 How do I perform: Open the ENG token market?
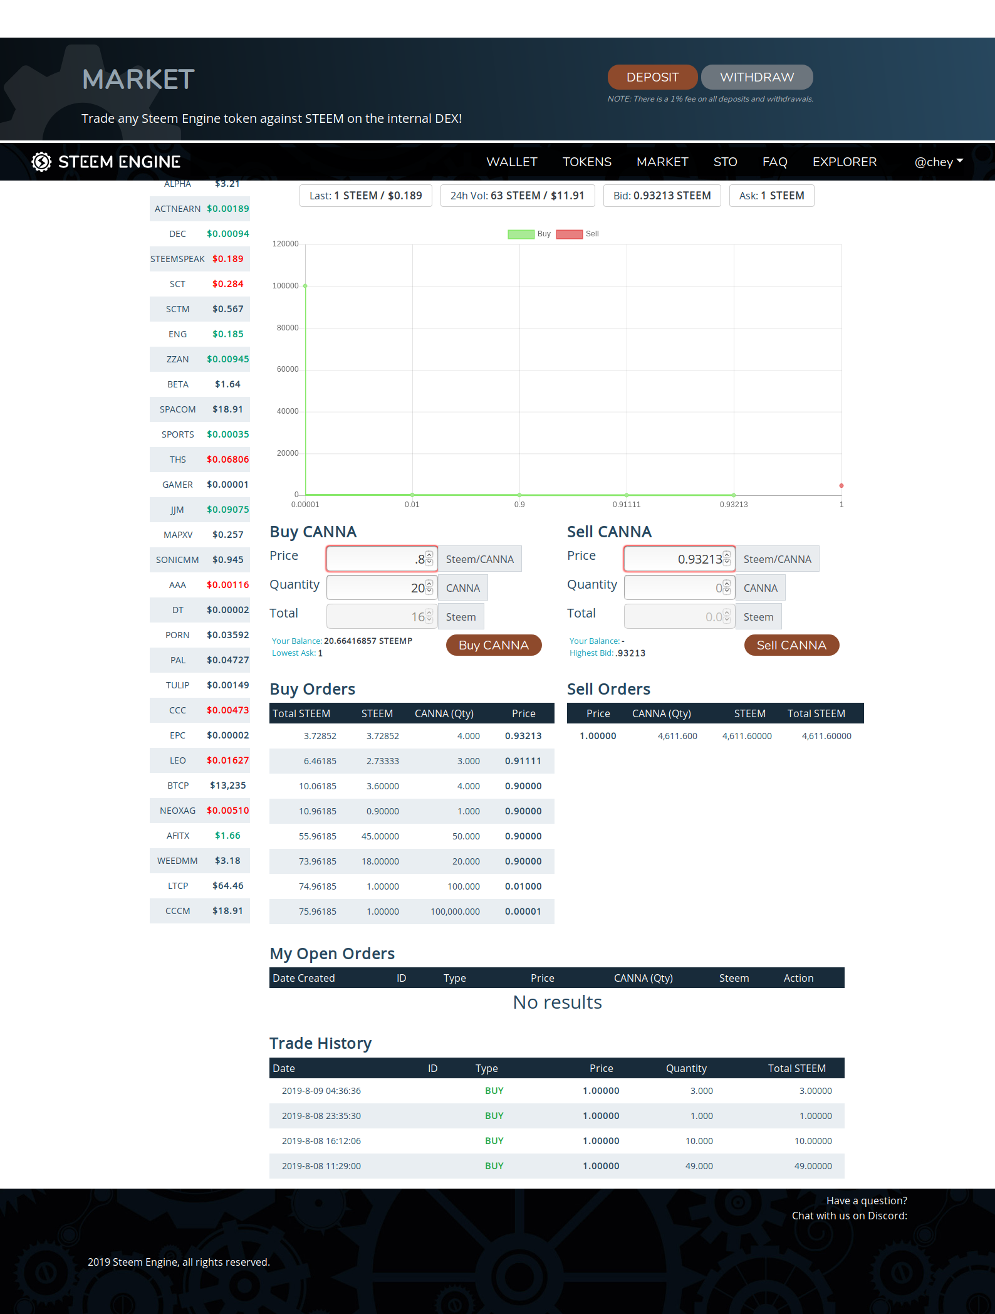[x=200, y=334]
